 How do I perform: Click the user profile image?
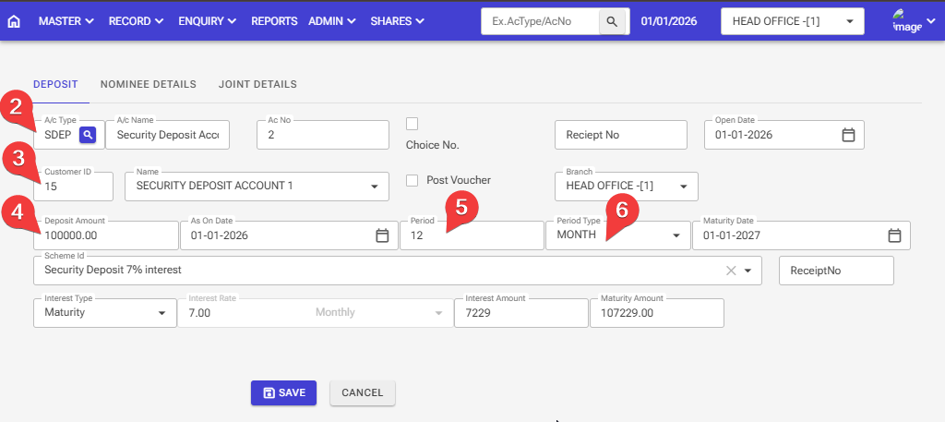click(x=907, y=20)
